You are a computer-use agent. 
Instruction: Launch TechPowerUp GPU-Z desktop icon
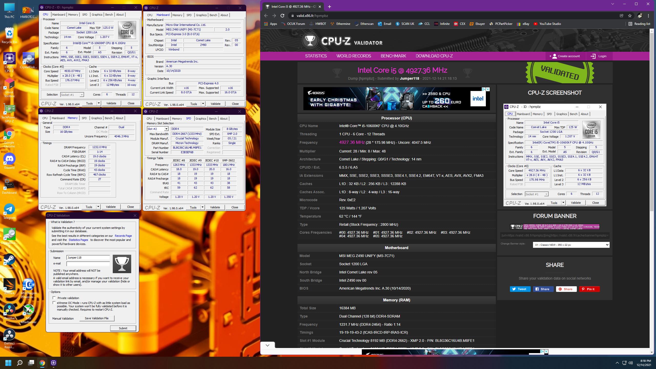pyautogui.click(x=9, y=113)
